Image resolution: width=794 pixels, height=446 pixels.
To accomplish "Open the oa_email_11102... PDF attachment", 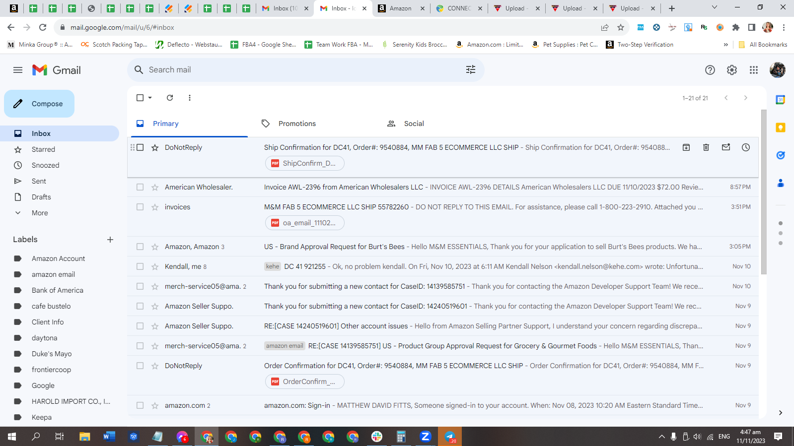I will (x=304, y=223).
